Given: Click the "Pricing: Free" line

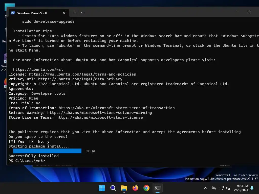Looking at the screenshot, I should tap(23, 98).
